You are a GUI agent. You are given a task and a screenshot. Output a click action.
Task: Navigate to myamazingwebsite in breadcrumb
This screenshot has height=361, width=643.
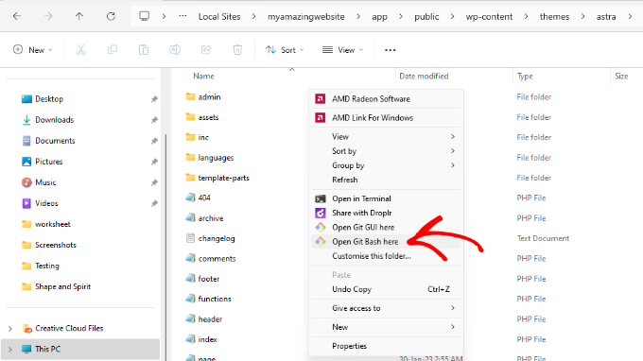(x=306, y=17)
